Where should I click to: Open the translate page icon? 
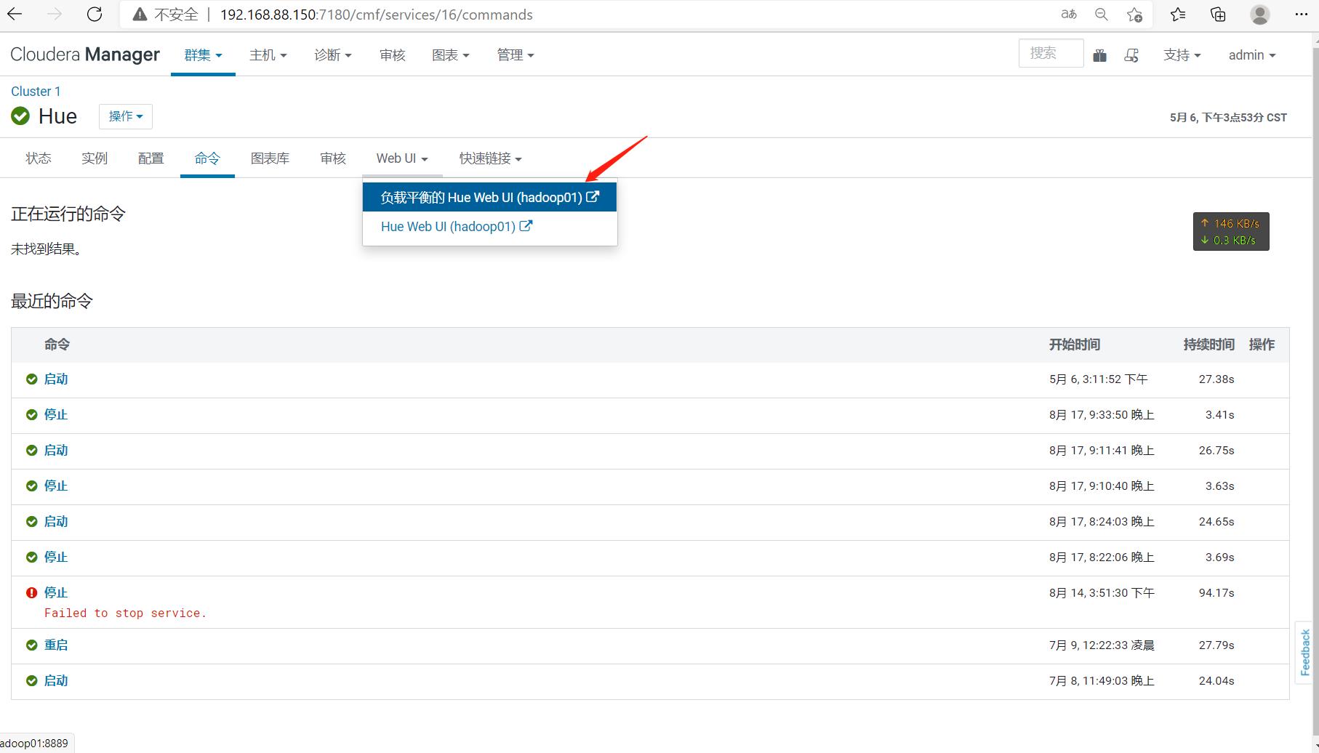click(x=1068, y=15)
